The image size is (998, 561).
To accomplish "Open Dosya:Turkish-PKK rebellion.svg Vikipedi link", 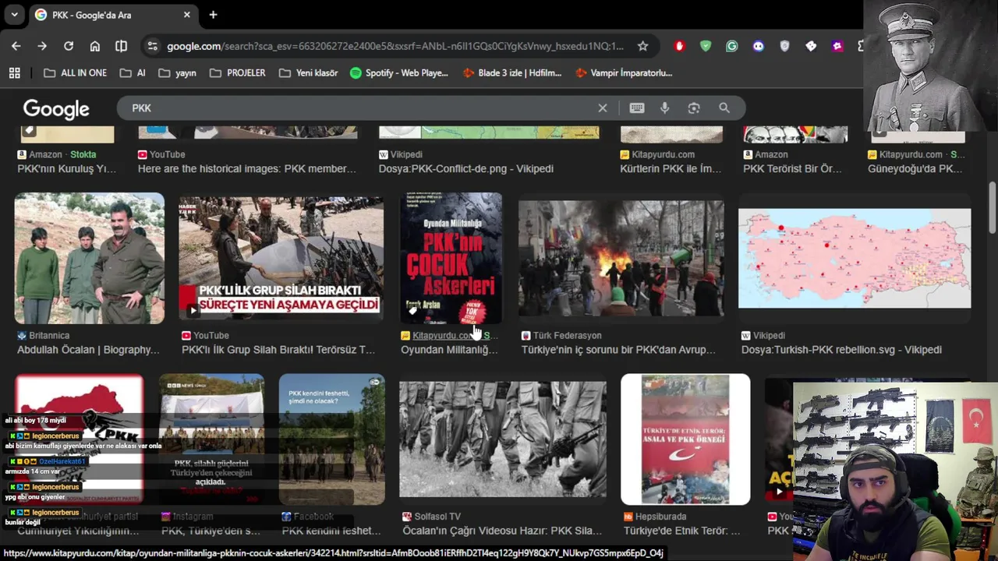I will click(x=841, y=350).
